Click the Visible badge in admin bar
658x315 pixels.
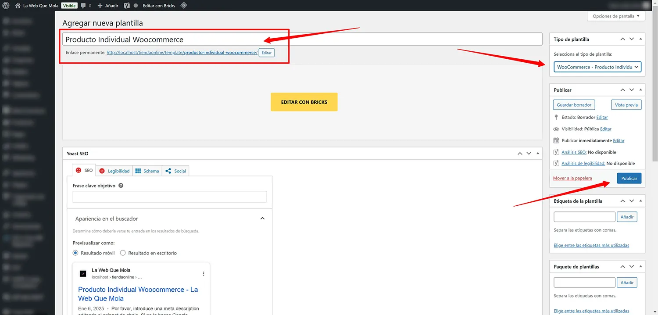pyautogui.click(x=69, y=6)
